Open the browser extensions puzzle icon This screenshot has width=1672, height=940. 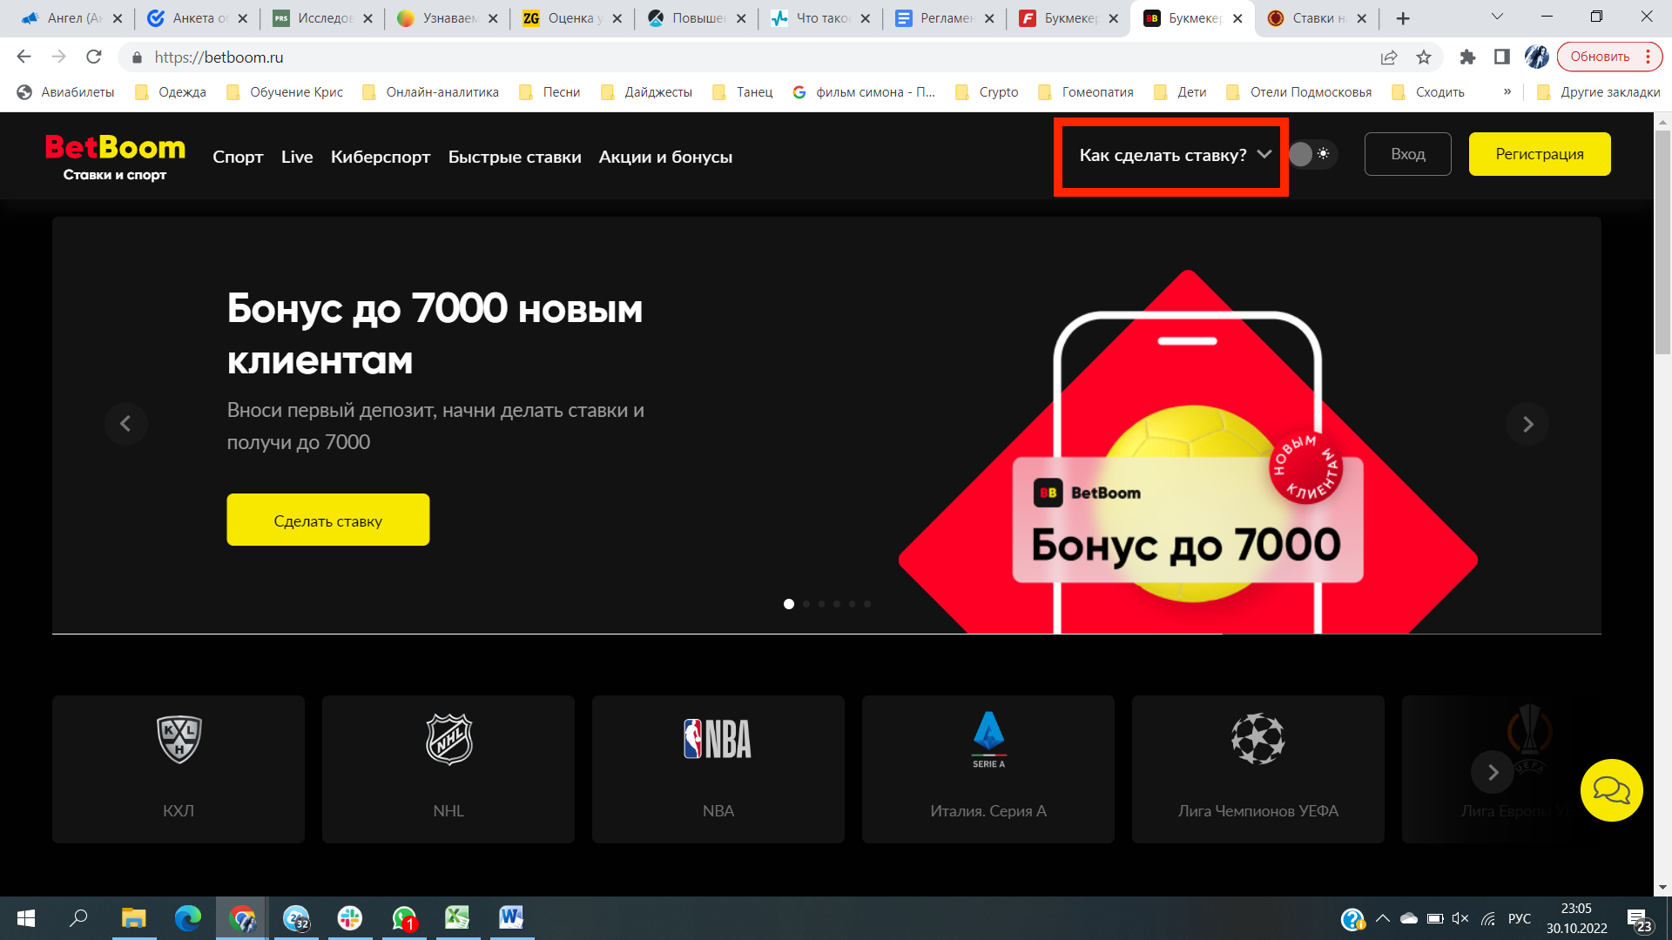point(1467,57)
